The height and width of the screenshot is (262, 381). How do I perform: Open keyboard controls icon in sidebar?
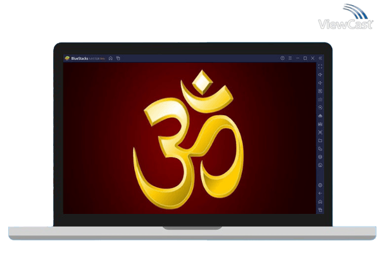click(320, 99)
